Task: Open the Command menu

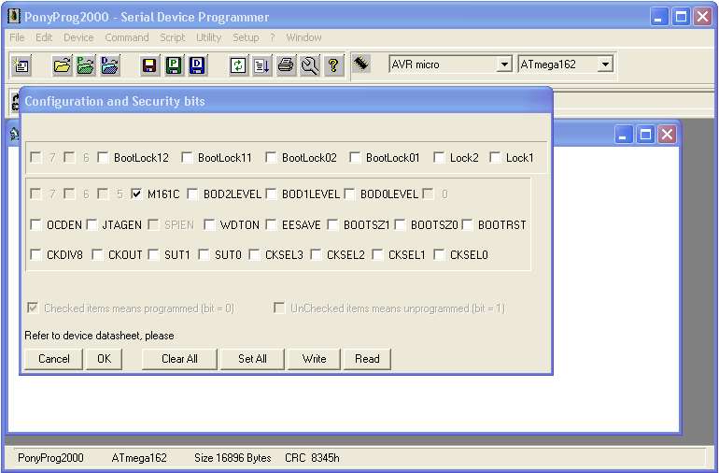Action: [x=126, y=37]
